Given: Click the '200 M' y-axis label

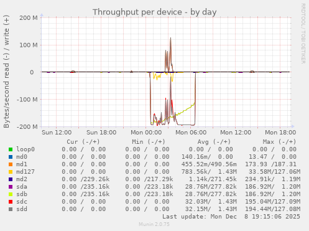Looking at the screenshot, I should (29, 18).
